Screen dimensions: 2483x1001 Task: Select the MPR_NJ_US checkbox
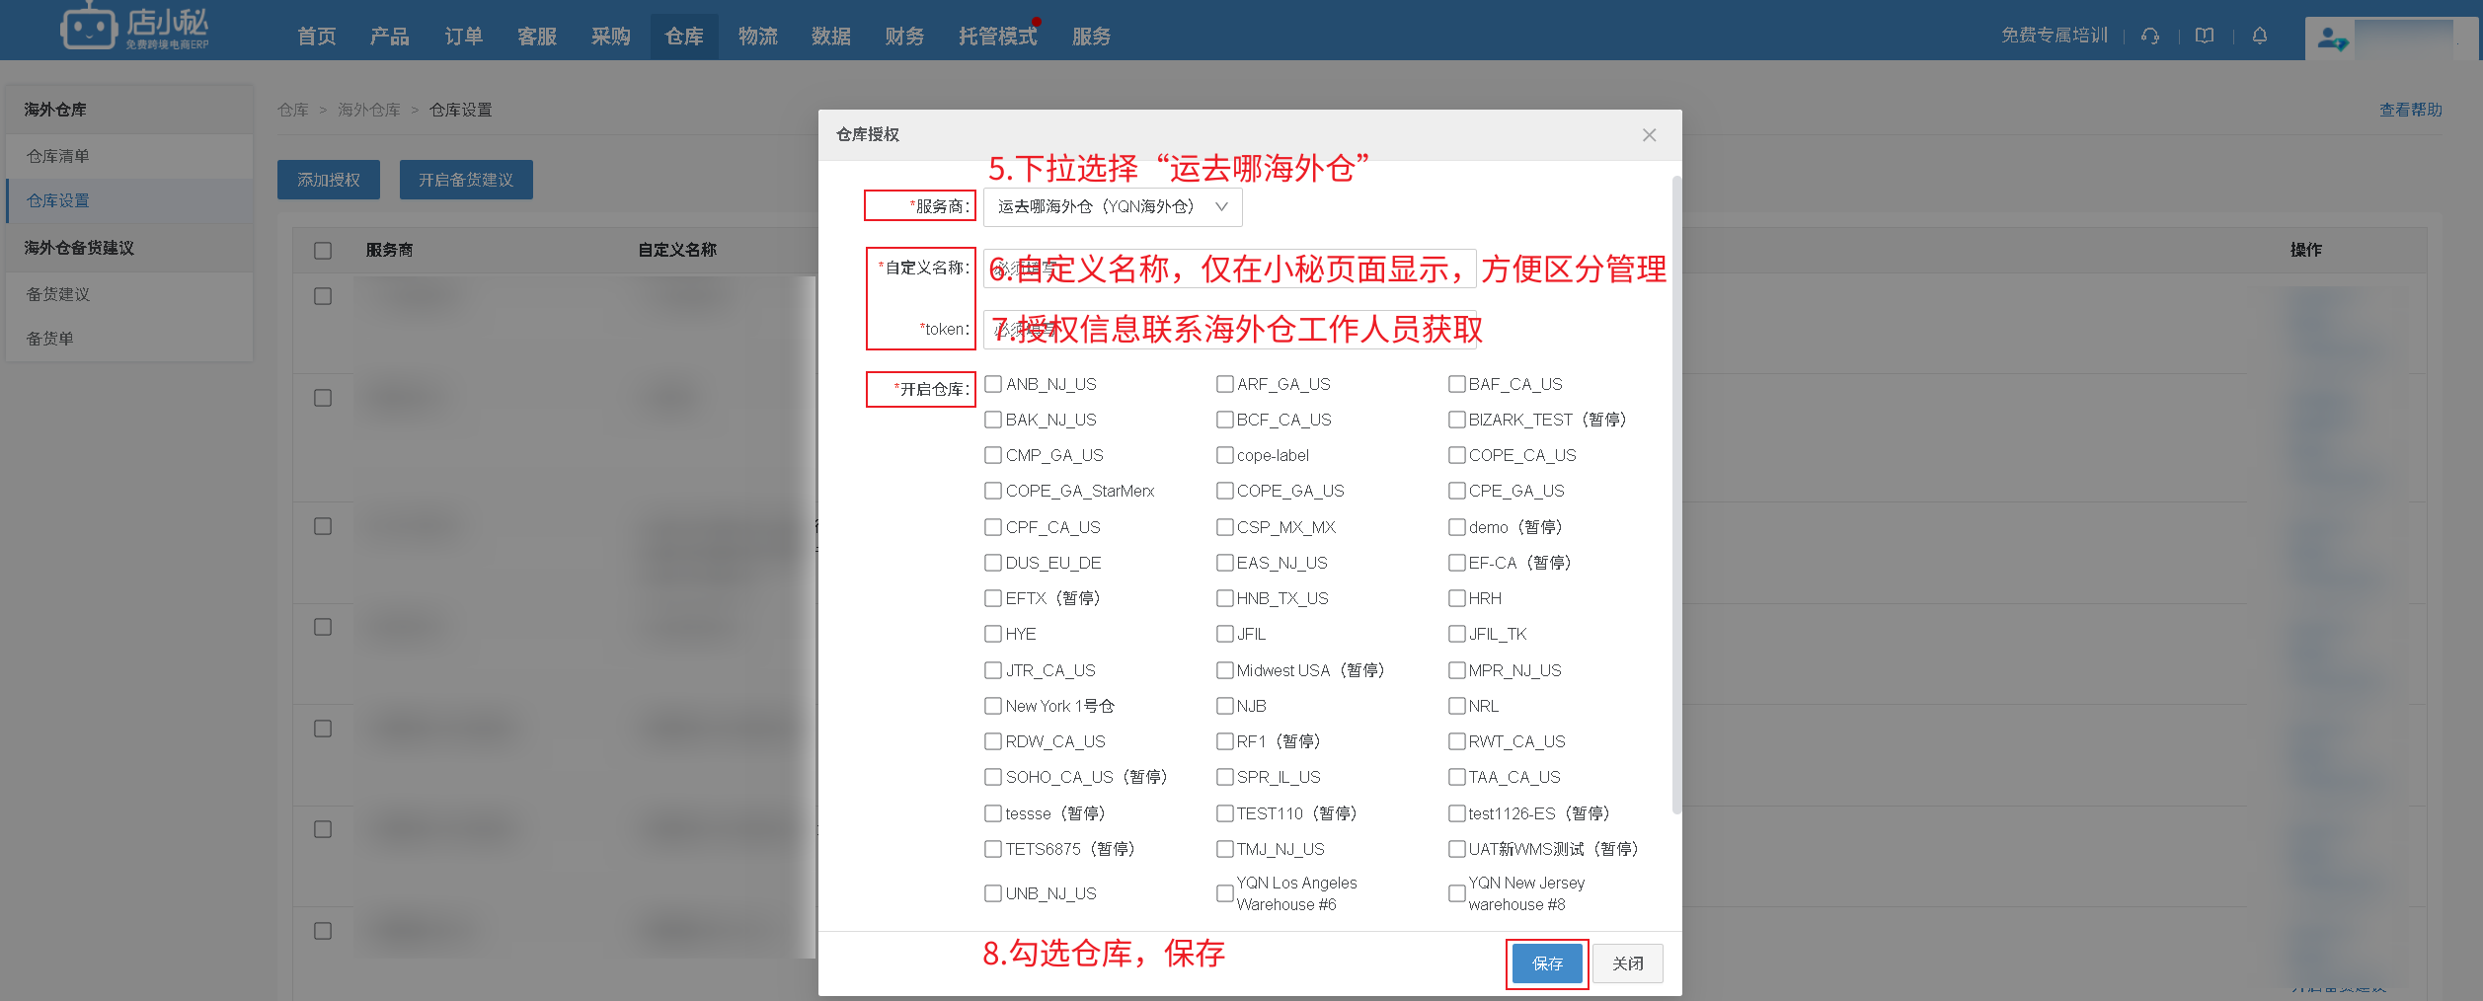(1456, 670)
